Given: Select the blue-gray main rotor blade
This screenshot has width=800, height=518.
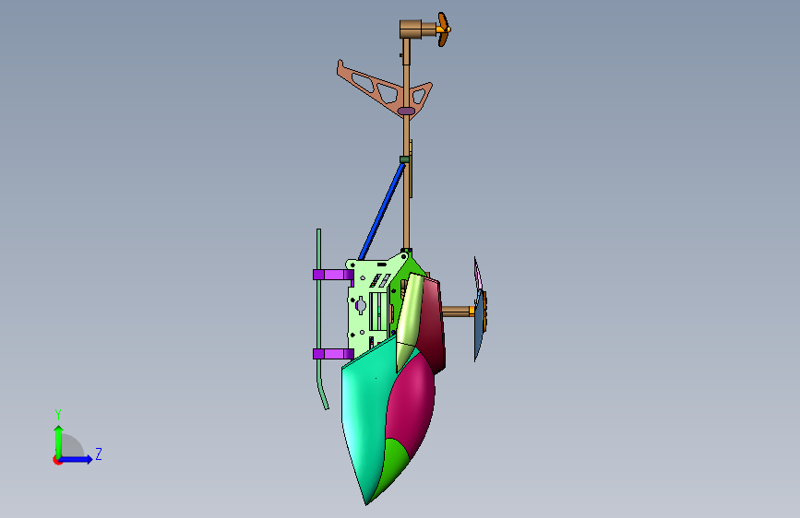Looking at the screenshot, I should (479, 326).
